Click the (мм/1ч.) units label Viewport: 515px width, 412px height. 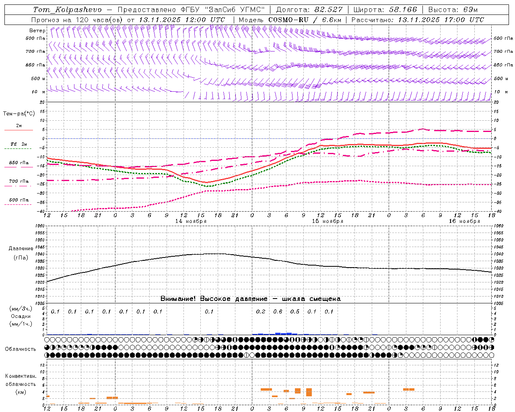pos(21,324)
